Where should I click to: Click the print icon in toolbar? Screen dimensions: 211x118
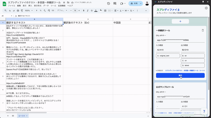click(x=18, y=10)
